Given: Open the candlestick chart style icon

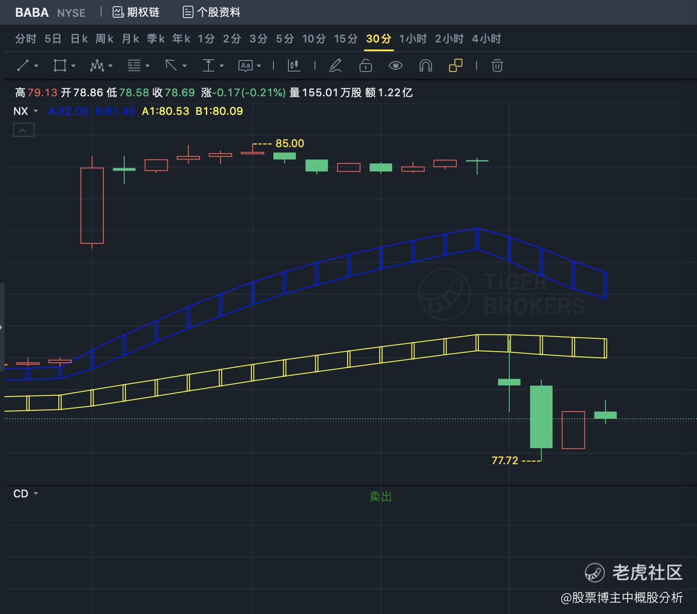Looking at the screenshot, I should tap(294, 66).
